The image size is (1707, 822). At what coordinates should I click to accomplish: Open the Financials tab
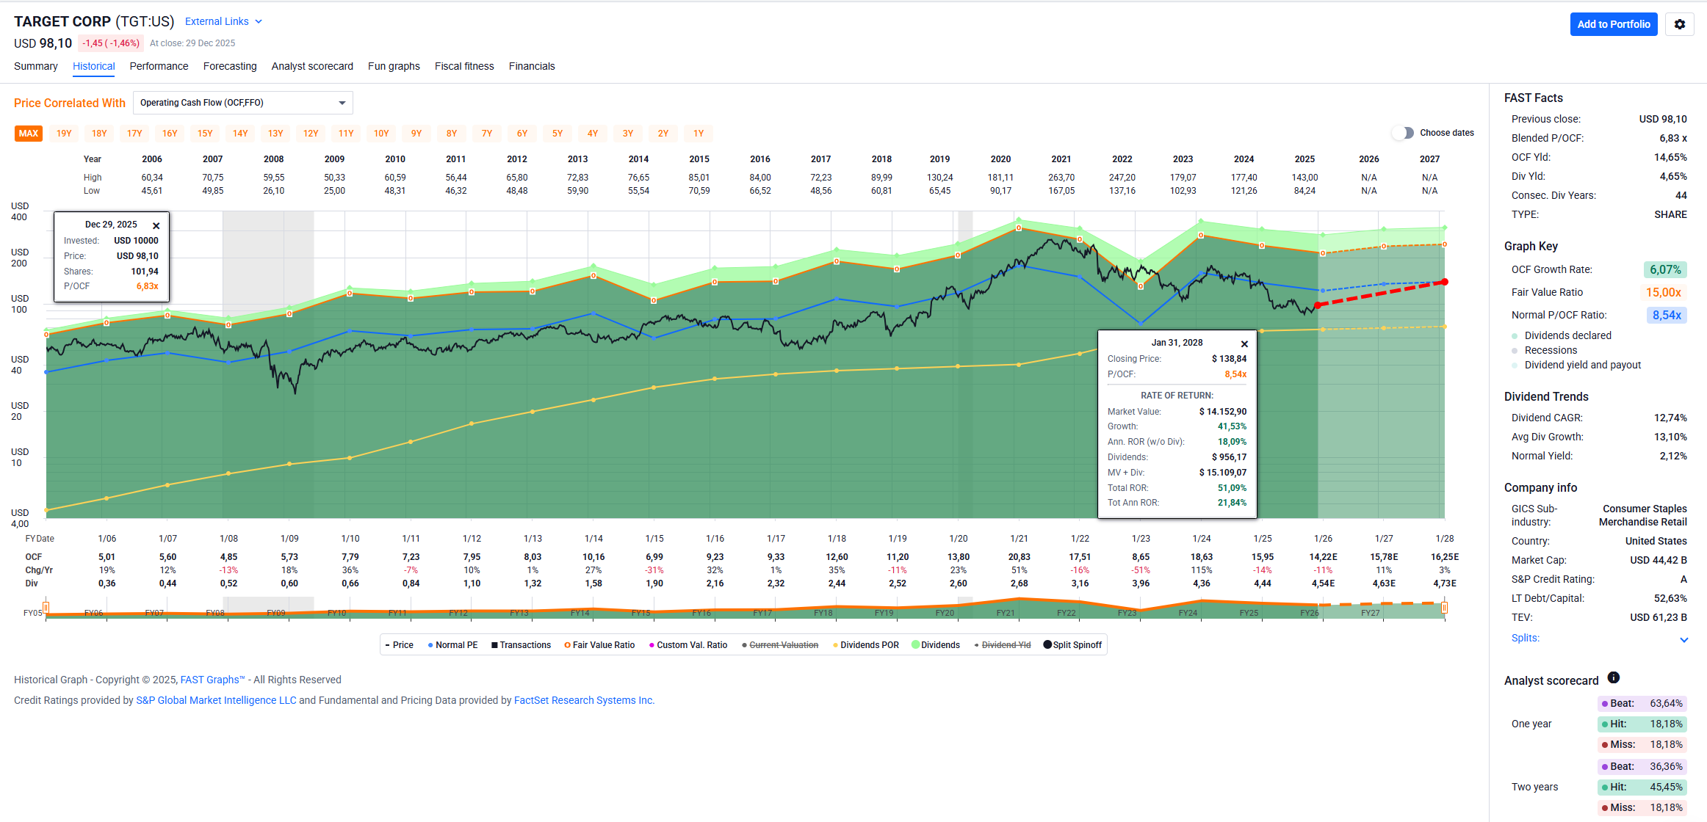click(532, 66)
